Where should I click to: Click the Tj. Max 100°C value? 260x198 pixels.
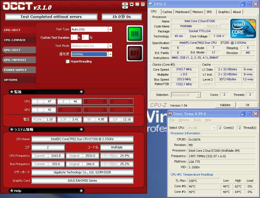204,181
